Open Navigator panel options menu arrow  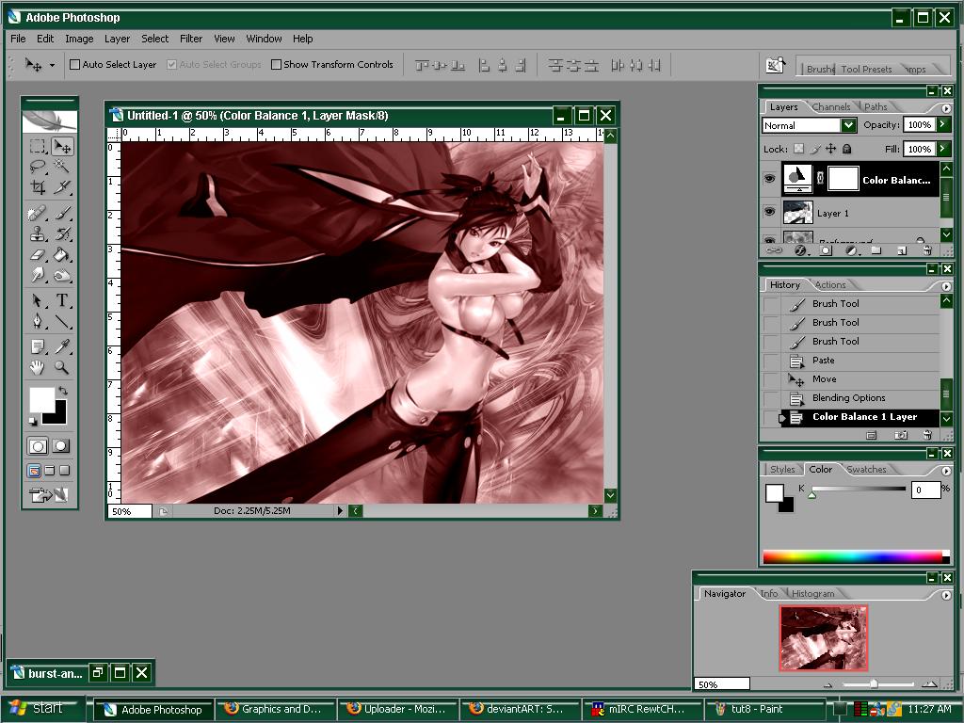click(x=945, y=595)
